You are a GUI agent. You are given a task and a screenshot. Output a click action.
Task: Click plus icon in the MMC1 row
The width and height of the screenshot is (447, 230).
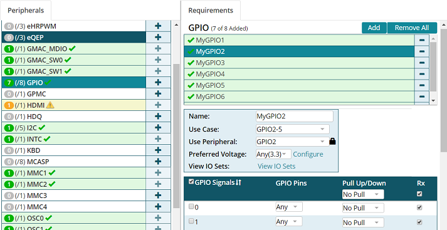[158, 173]
